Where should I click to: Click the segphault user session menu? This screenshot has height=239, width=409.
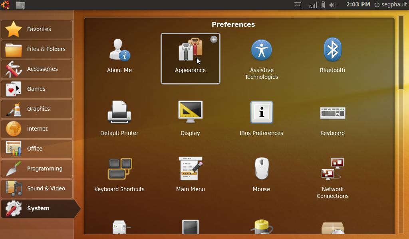[390, 5]
